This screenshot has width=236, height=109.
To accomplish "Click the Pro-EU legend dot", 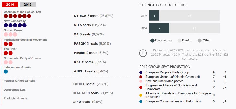I will click(x=180, y=40).
